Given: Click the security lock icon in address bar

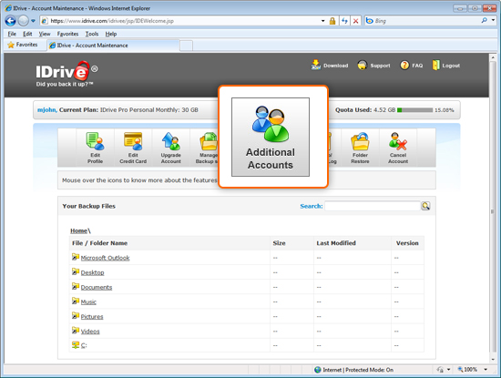Looking at the screenshot, I should tap(332, 21).
